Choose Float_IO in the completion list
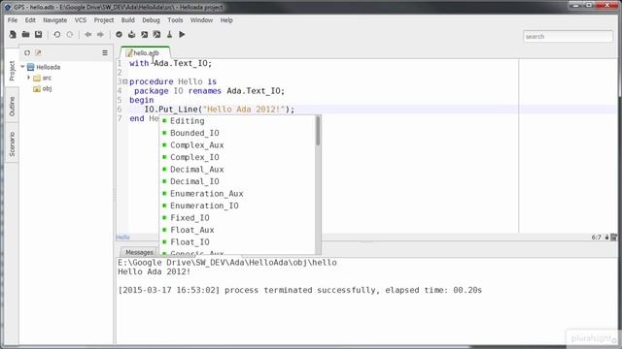 click(237, 241)
